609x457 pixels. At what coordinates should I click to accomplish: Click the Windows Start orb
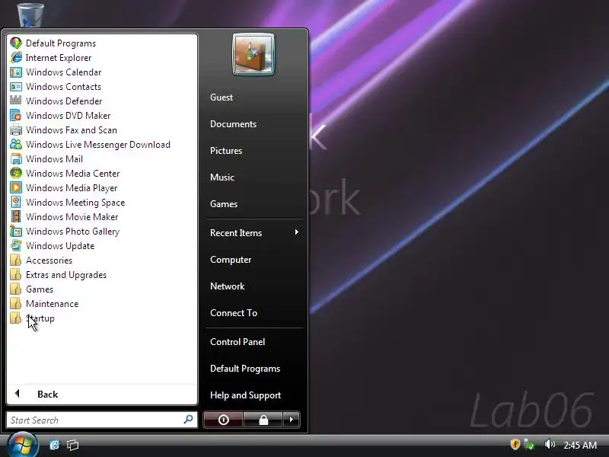tap(23, 445)
